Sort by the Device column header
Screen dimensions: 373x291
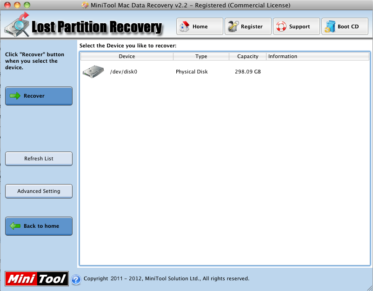click(x=127, y=56)
